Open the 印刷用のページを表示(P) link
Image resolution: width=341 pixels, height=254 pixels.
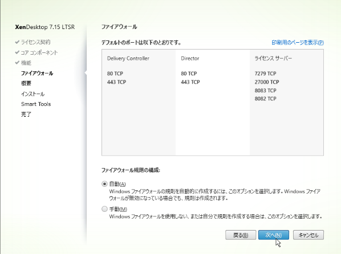coord(298,42)
